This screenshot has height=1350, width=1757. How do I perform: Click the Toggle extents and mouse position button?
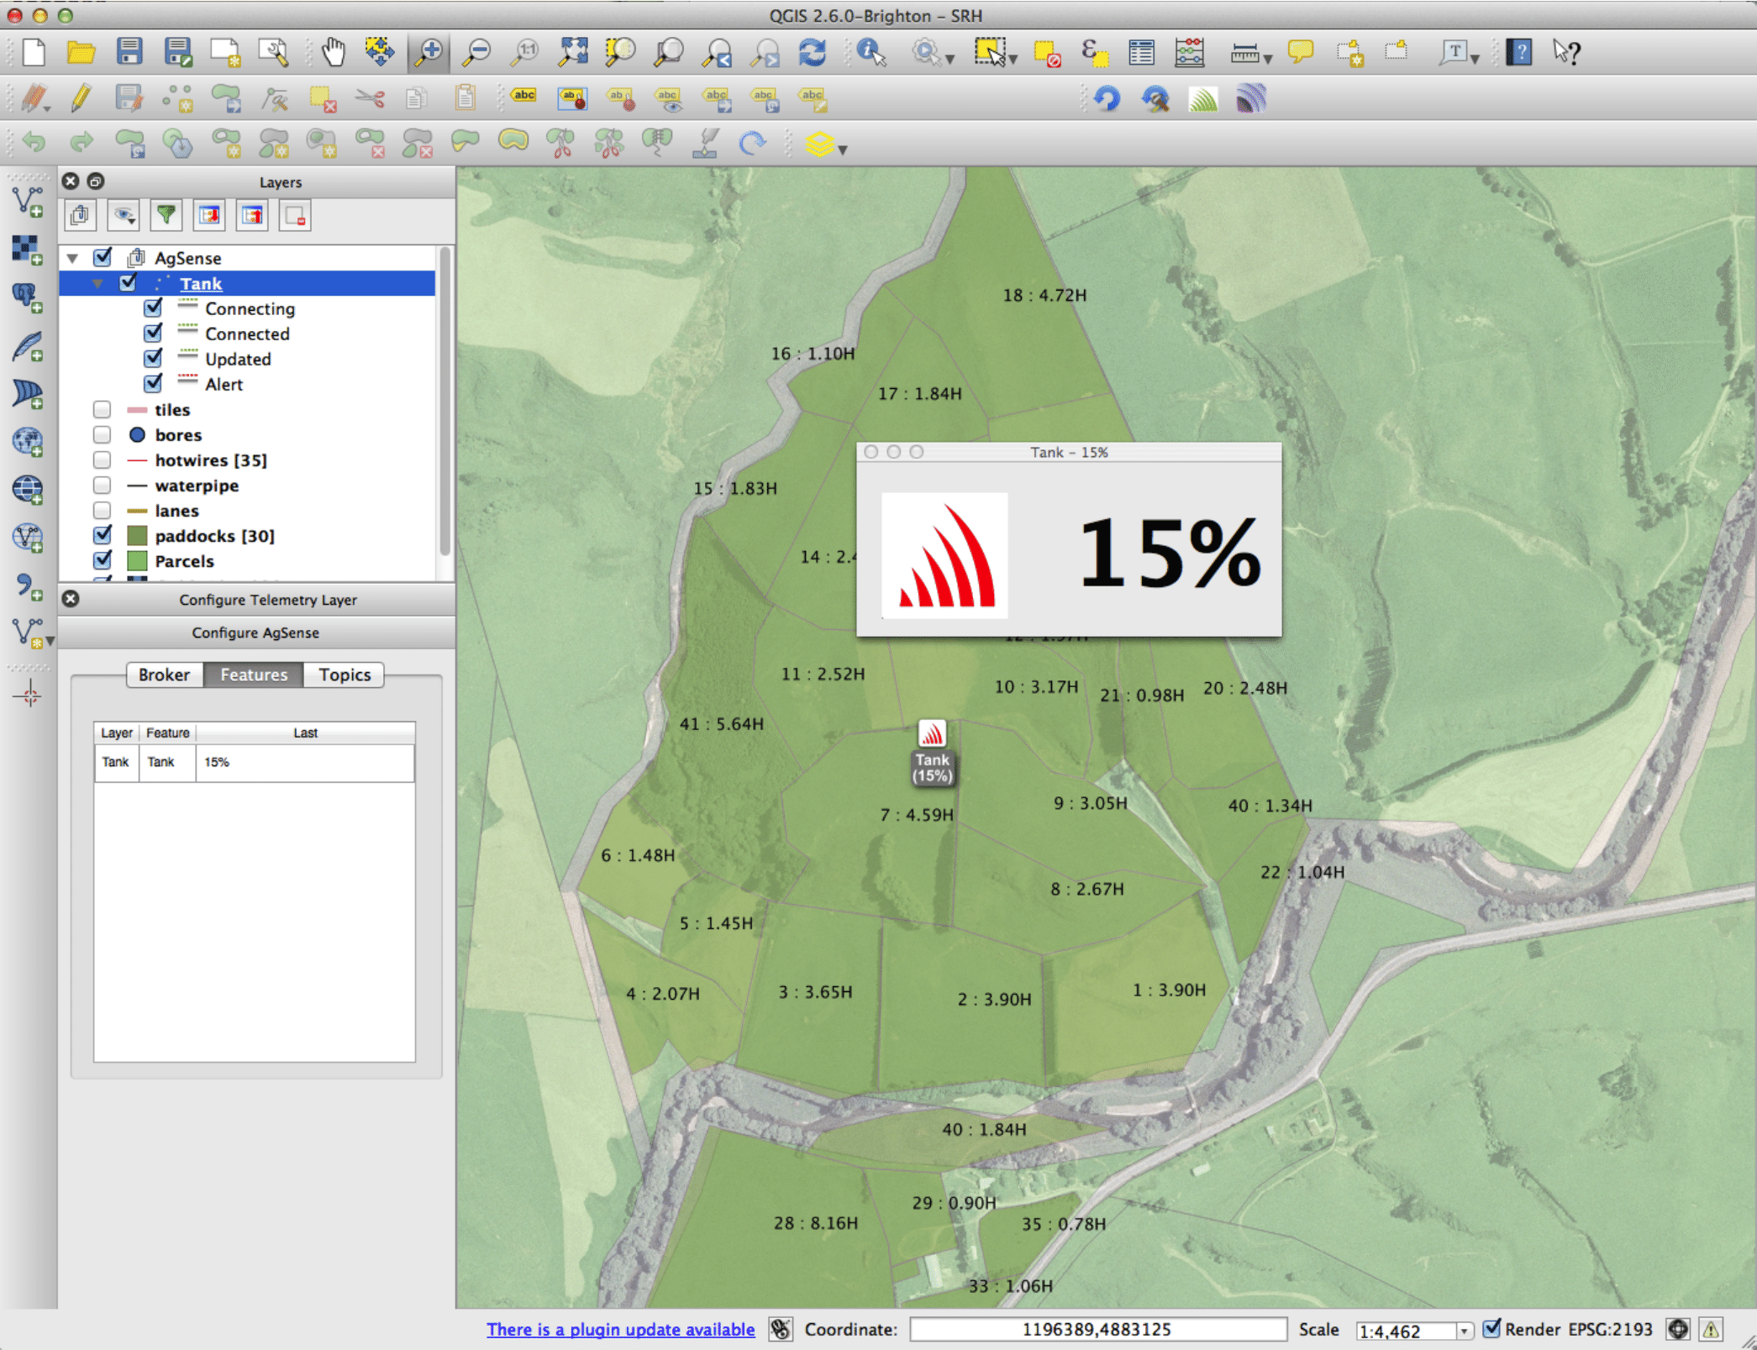(781, 1329)
